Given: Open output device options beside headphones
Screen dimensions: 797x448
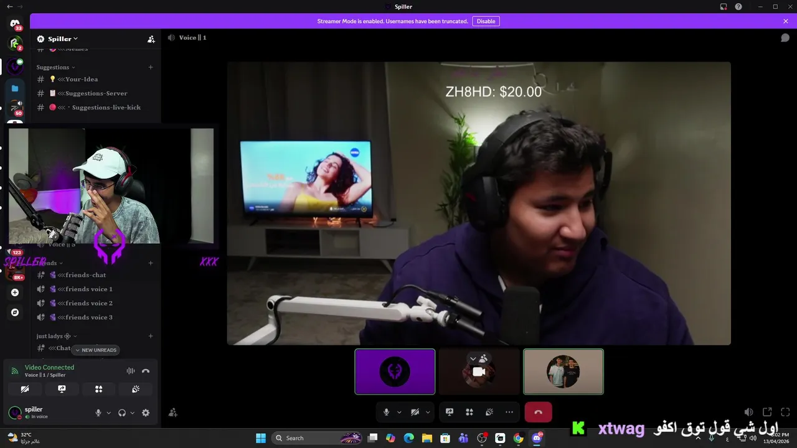Looking at the screenshot, I should tap(132, 413).
